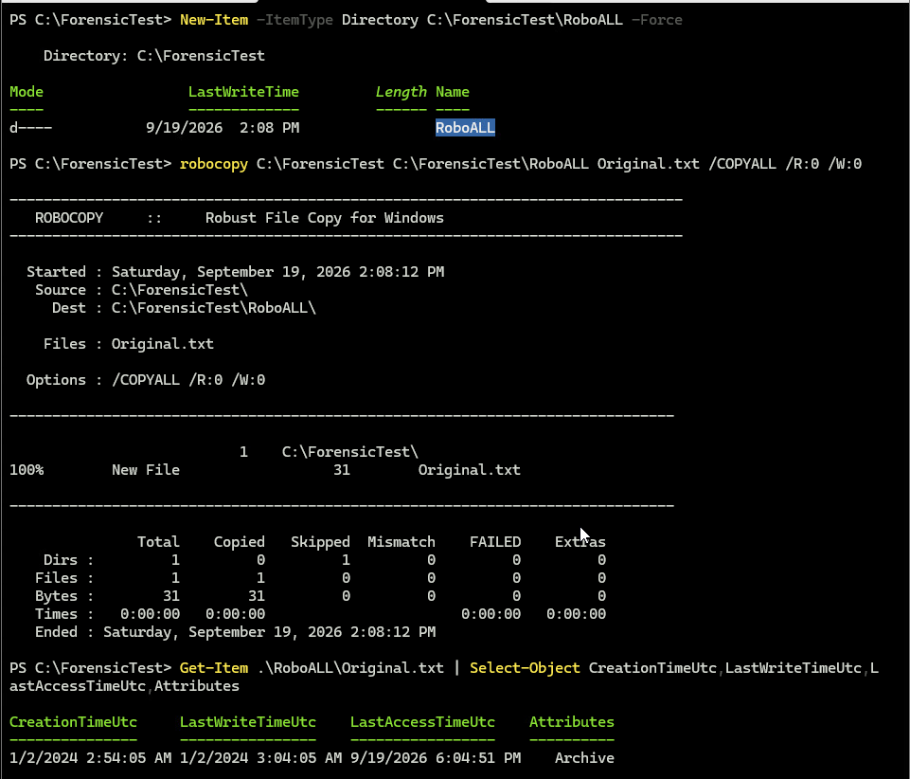Click the -ItemType parameter
The image size is (910, 779).
coord(294,20)
